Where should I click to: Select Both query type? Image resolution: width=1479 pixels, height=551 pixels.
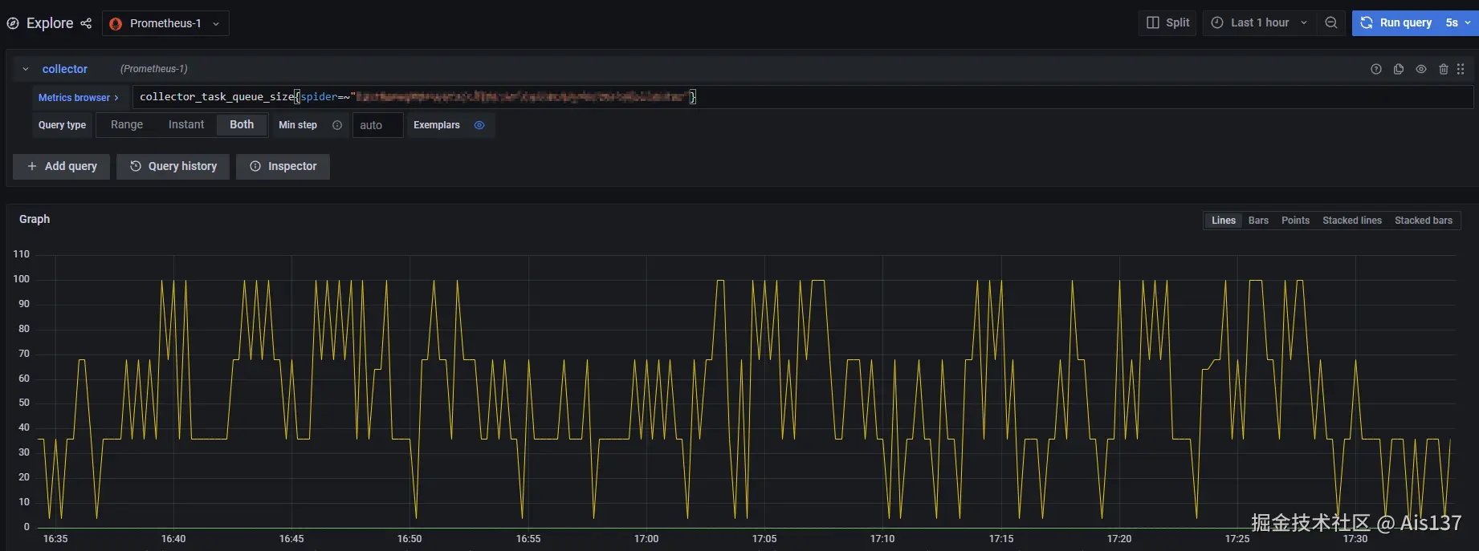coord(242,124)
